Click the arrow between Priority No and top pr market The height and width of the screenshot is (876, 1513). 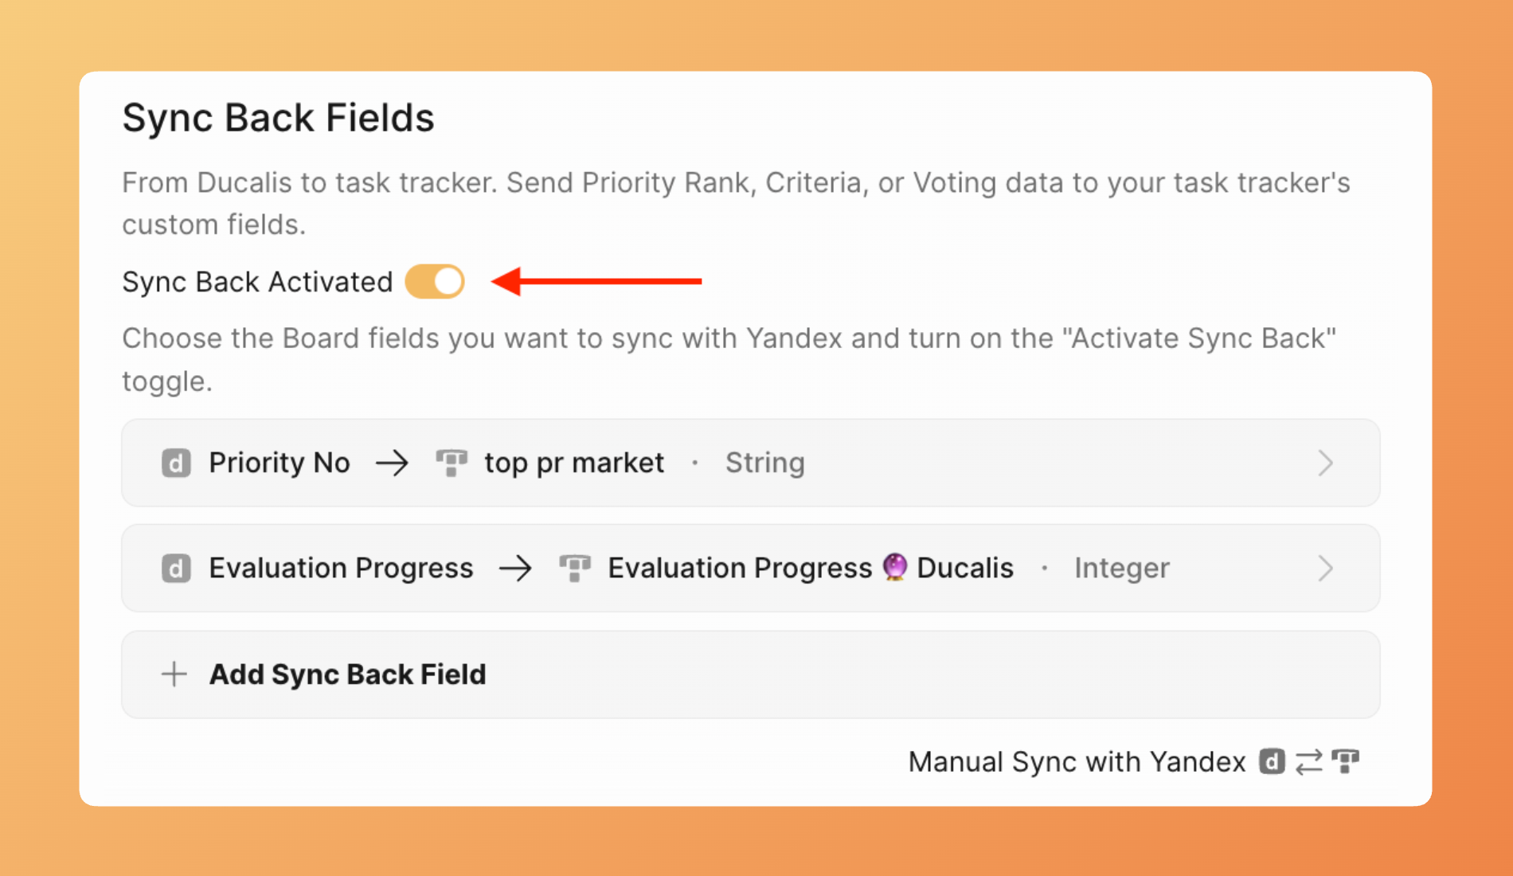tap(392, 463)
